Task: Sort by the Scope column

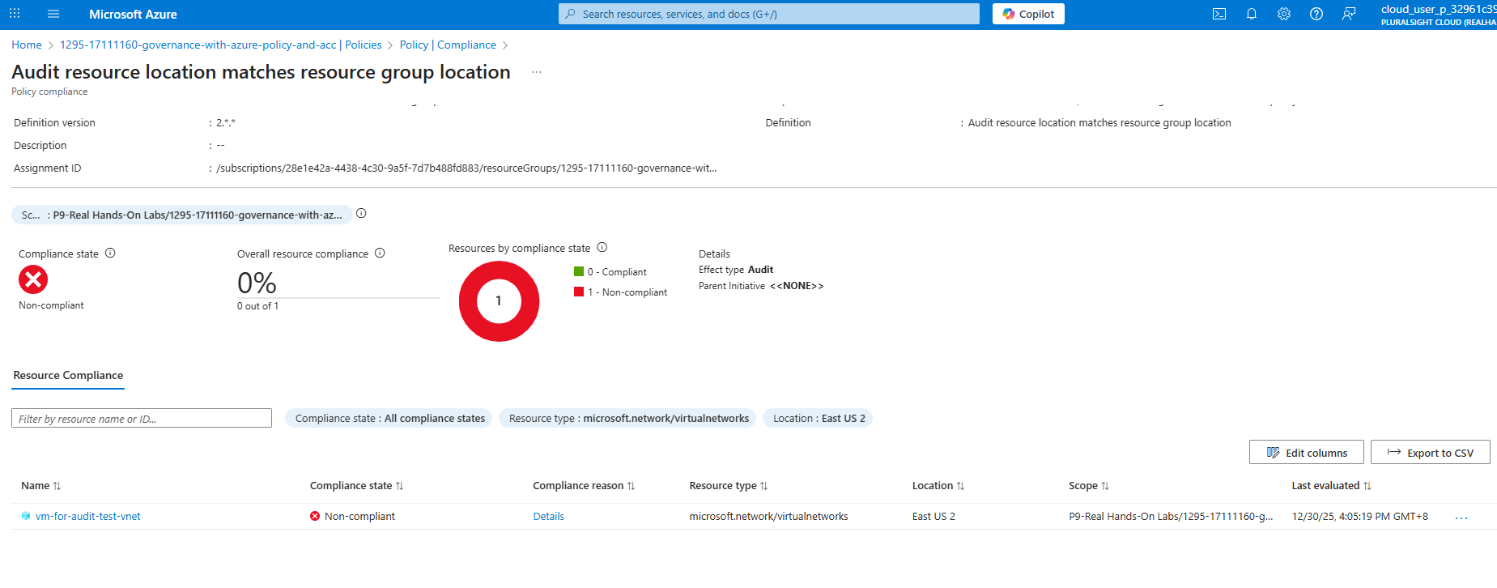Action: tap(1089, 486)
